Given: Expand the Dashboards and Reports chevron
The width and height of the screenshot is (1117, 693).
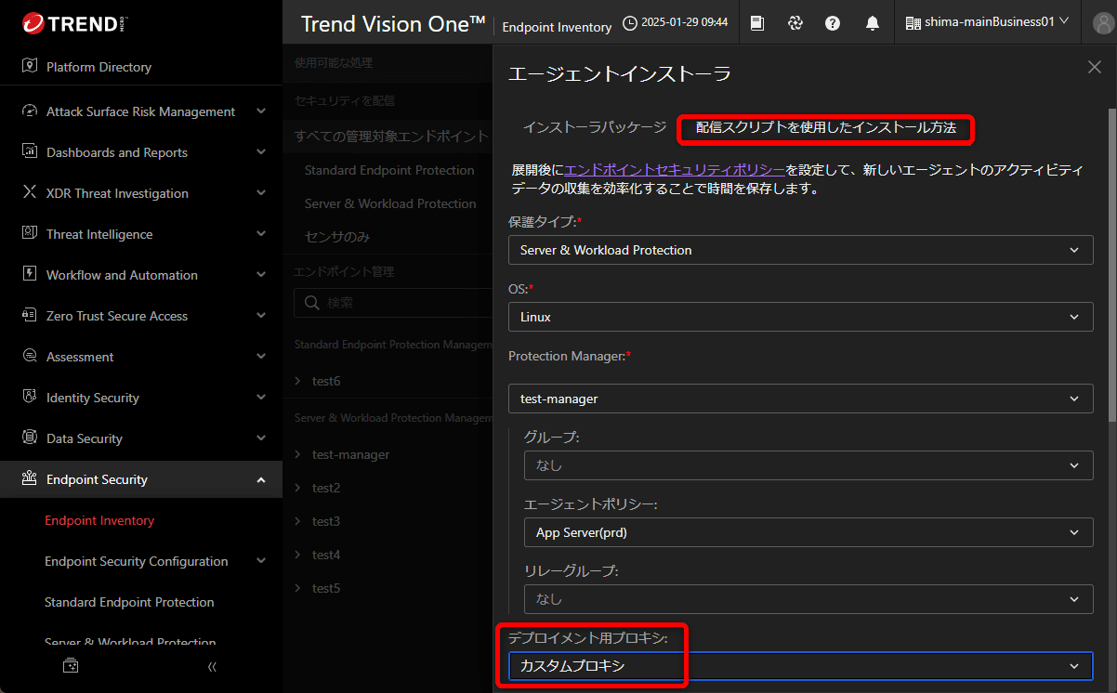Looking at the screenshot, I should [261, 152].
